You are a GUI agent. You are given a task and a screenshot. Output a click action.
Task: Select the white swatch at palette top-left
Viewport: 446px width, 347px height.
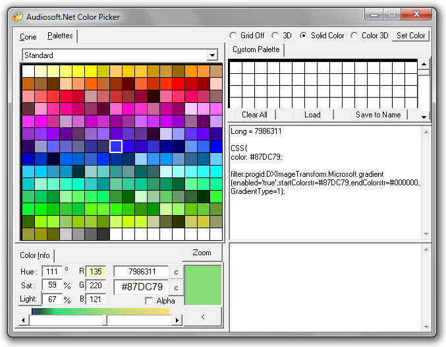[x=28, y=71]
